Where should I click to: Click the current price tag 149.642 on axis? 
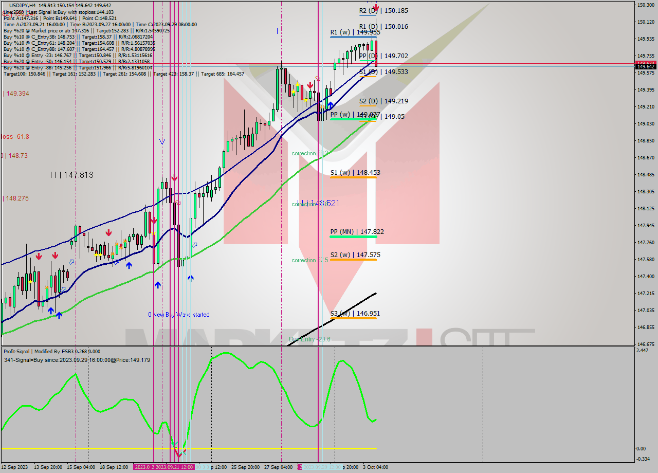[646, 66]
